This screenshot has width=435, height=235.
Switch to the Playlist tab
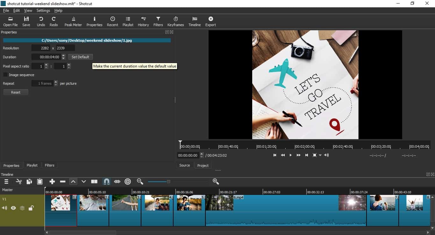(x=32, y=165)
